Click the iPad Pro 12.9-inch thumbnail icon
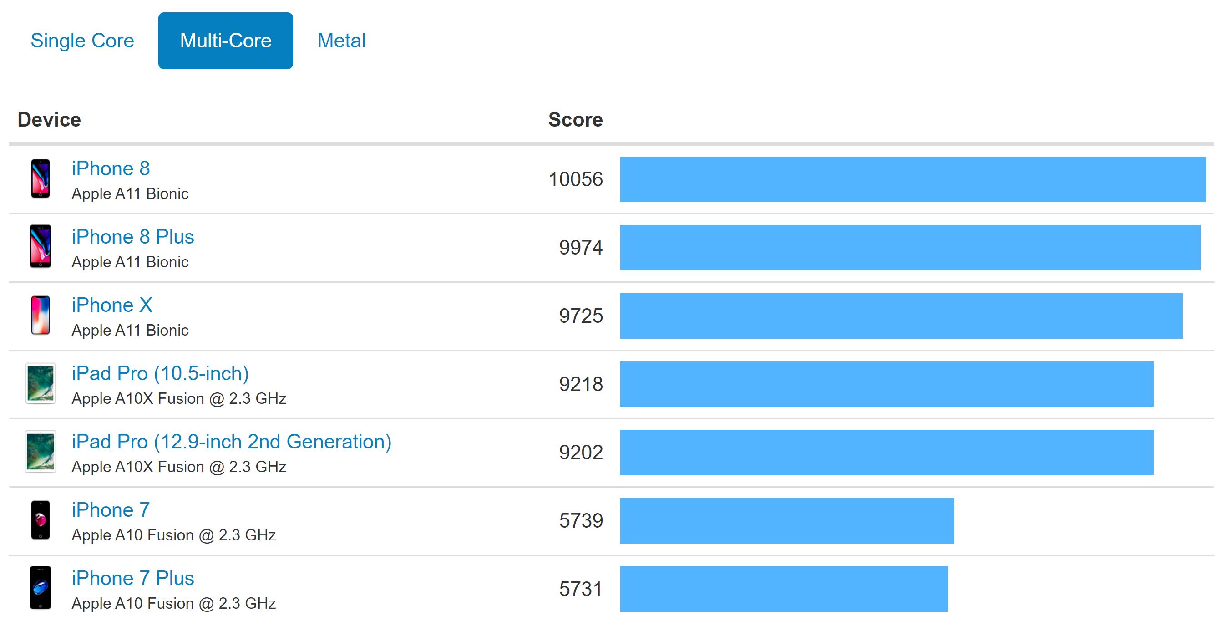This screenshot has width=1226, height=621. [41, 452]
